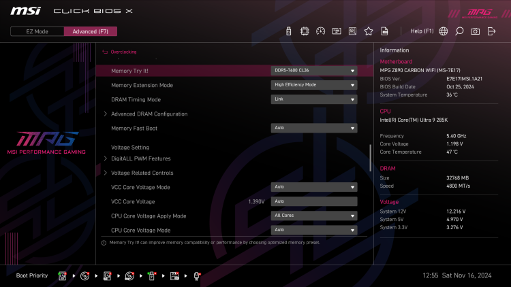Open the CPU chip icon in toolbar
The image size is (511, 287).
click(305, 31)
